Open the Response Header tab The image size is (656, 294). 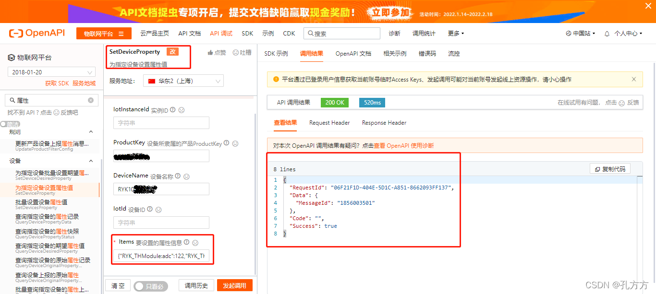[384, 123]
